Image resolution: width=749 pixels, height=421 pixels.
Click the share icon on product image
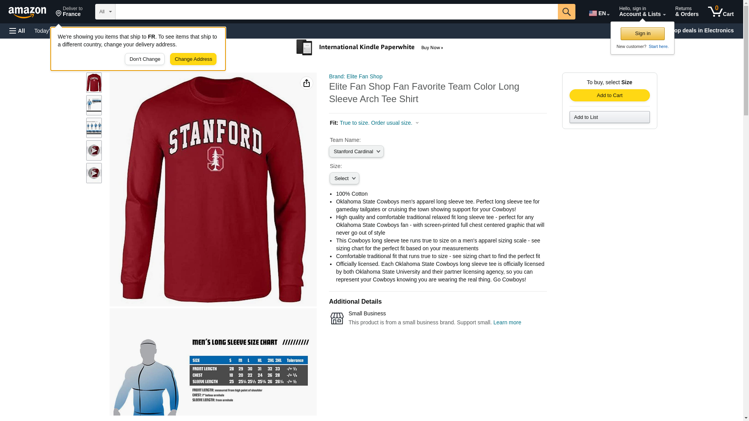[306, 83]
